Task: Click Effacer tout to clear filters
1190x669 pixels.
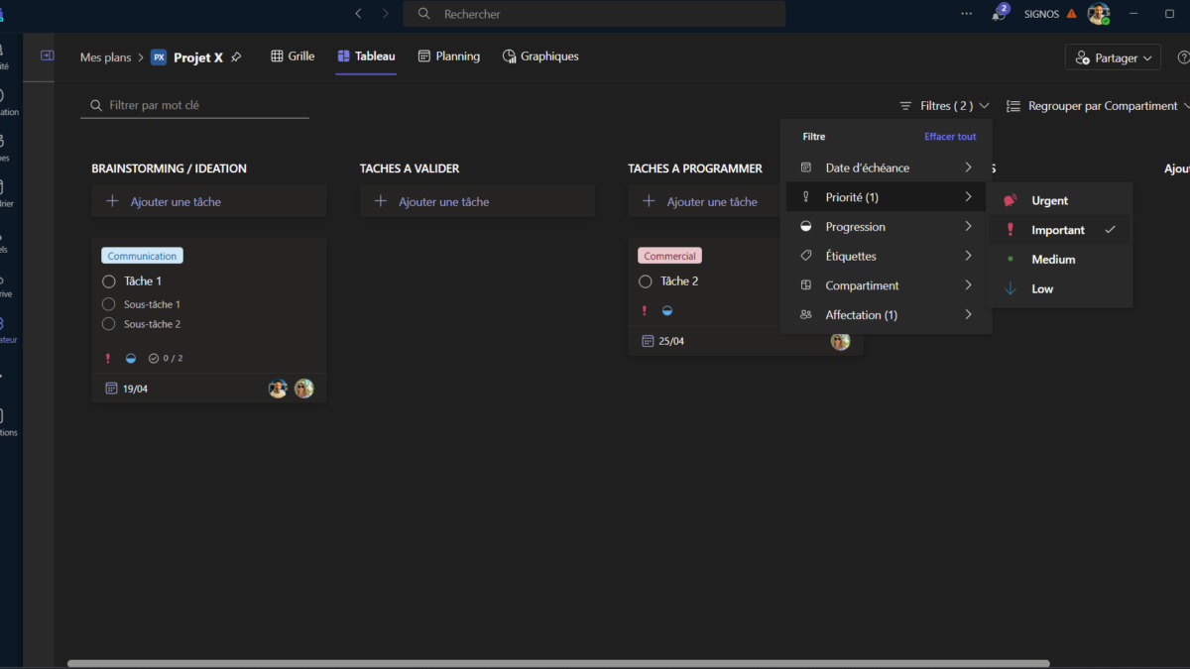Action: click(x=950, y=137)
